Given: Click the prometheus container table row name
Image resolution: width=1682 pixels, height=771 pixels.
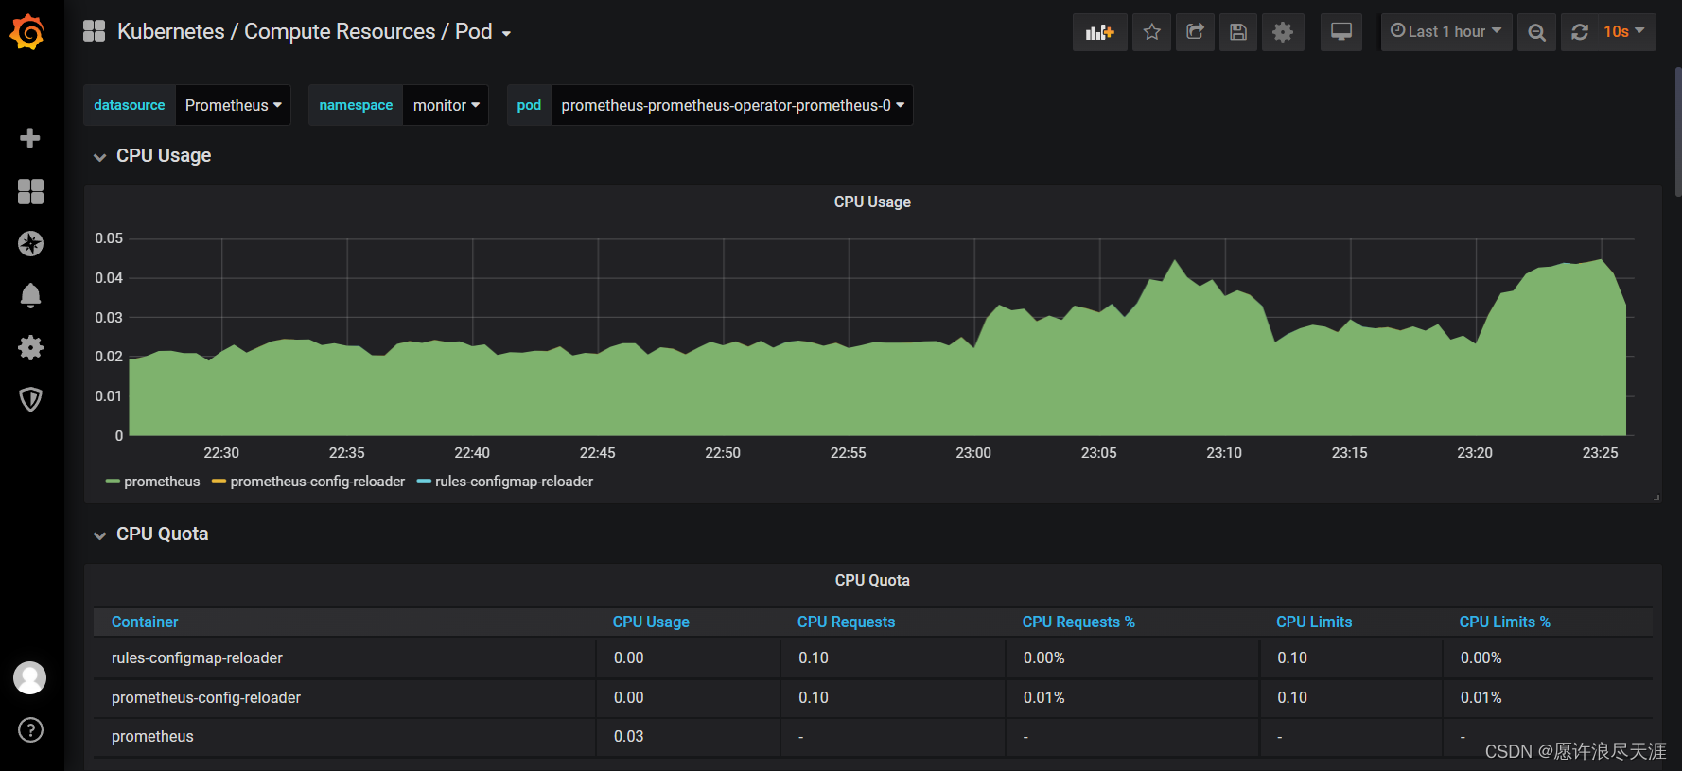Looking at the screenshot, I should (x=152, y=736).
